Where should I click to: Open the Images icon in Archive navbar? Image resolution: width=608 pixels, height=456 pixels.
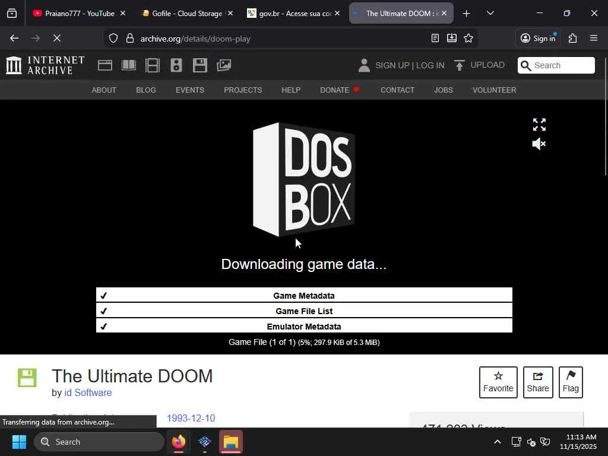(x=224, y=65)
